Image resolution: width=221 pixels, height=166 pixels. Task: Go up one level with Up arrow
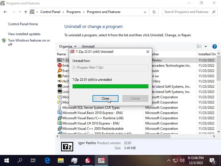[x=25, y=12]
